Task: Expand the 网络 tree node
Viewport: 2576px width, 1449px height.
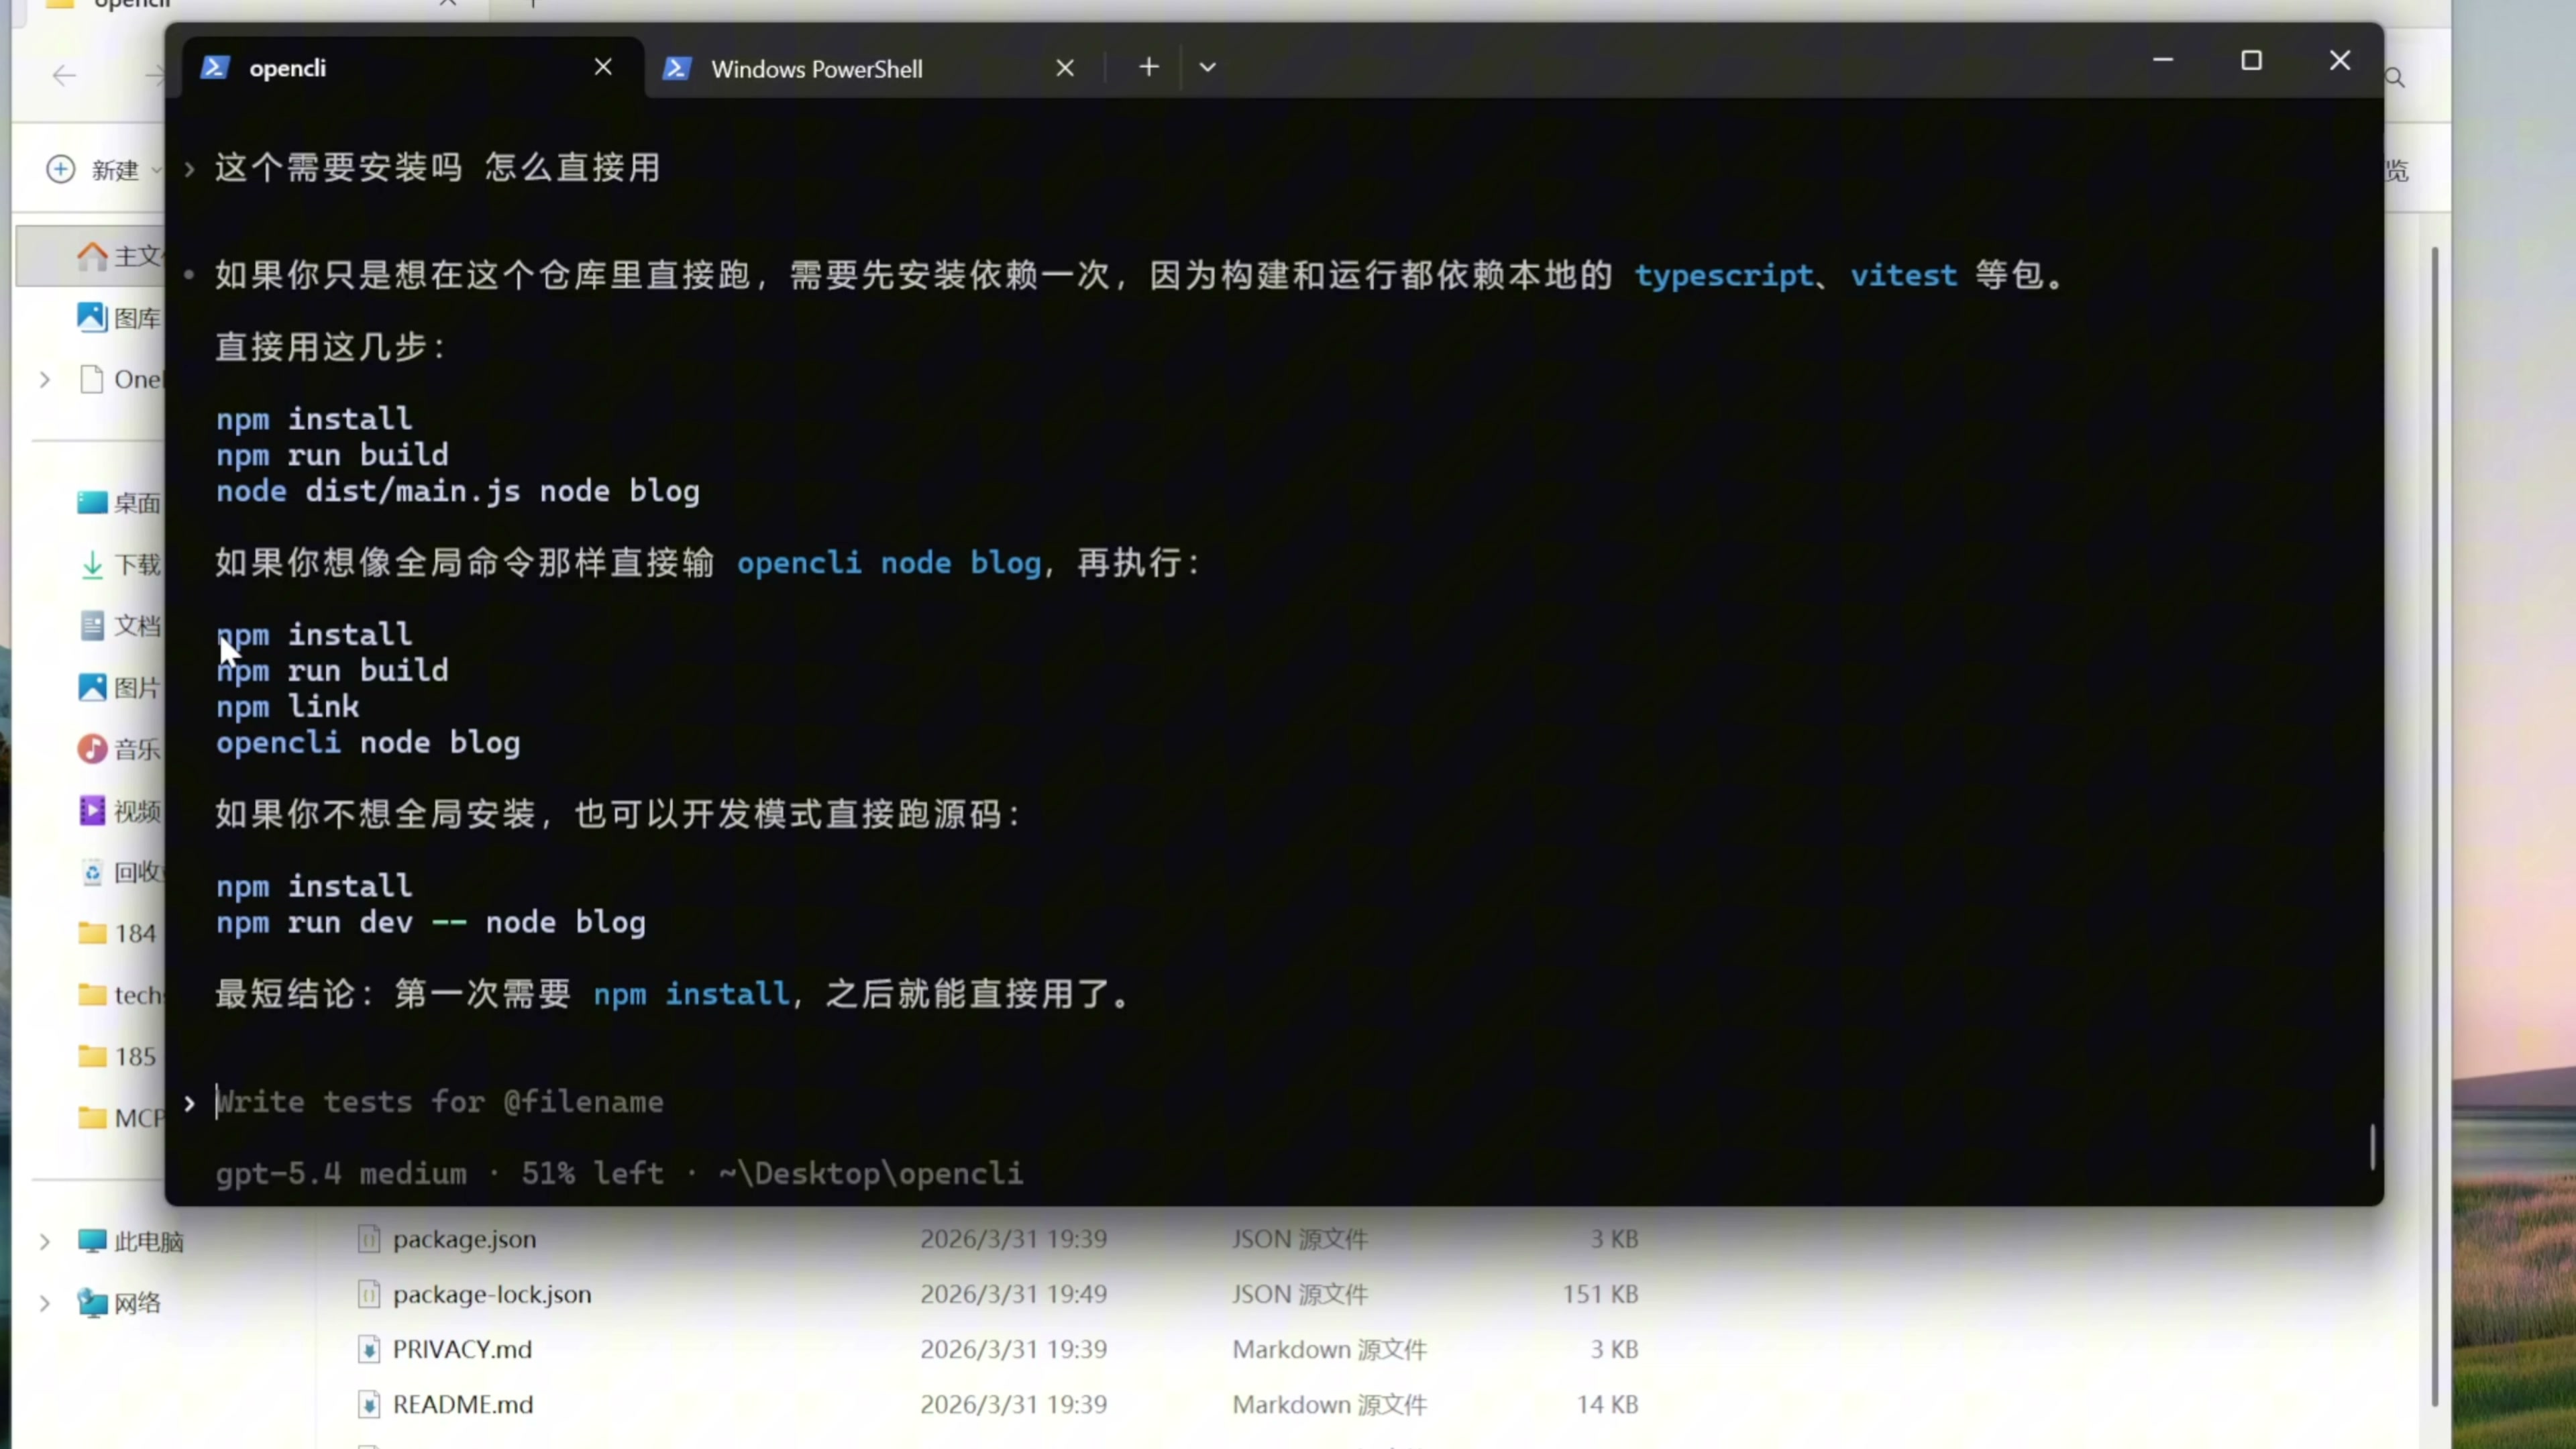Action: [45, 1303]
